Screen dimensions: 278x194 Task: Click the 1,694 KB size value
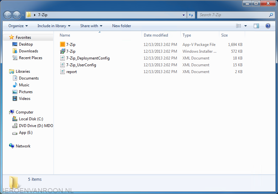(x=235, y=44)
